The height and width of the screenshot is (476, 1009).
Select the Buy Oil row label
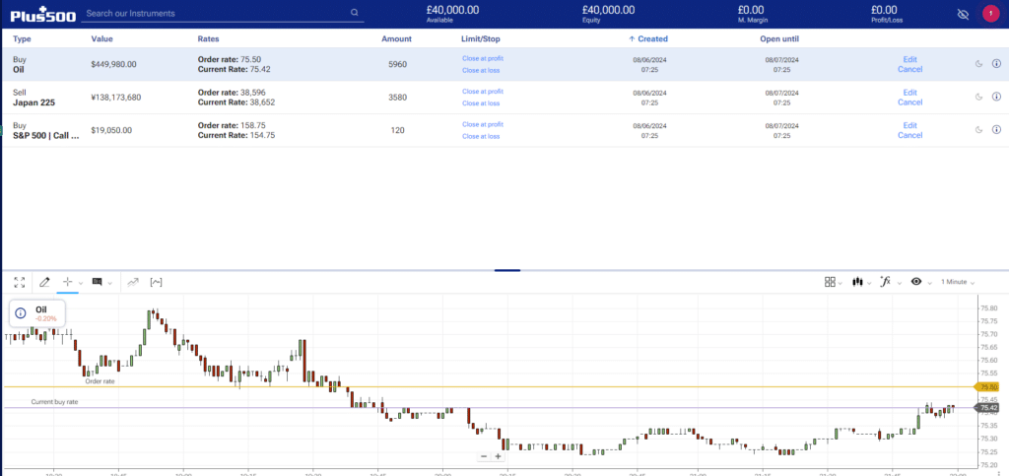(x=20, y=64)
